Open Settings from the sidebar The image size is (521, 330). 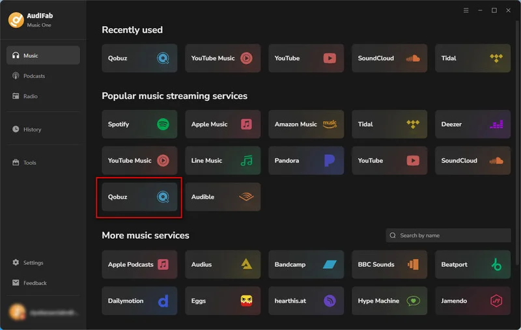coord(43,262)
